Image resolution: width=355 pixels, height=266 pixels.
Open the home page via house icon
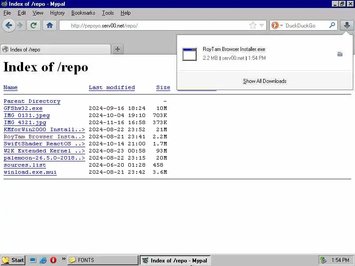(50, 25)
